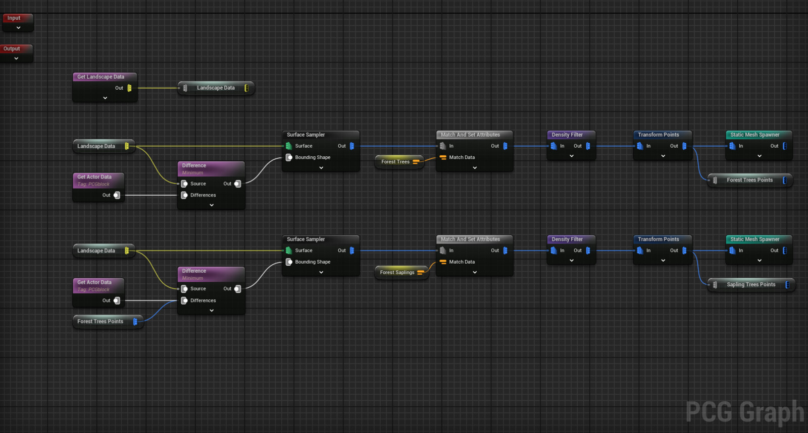This screenshot has width=808, height=433.
Task: Click the In pin of the bottom-row Static Mesh Spawner
Action: click(733, 251)
